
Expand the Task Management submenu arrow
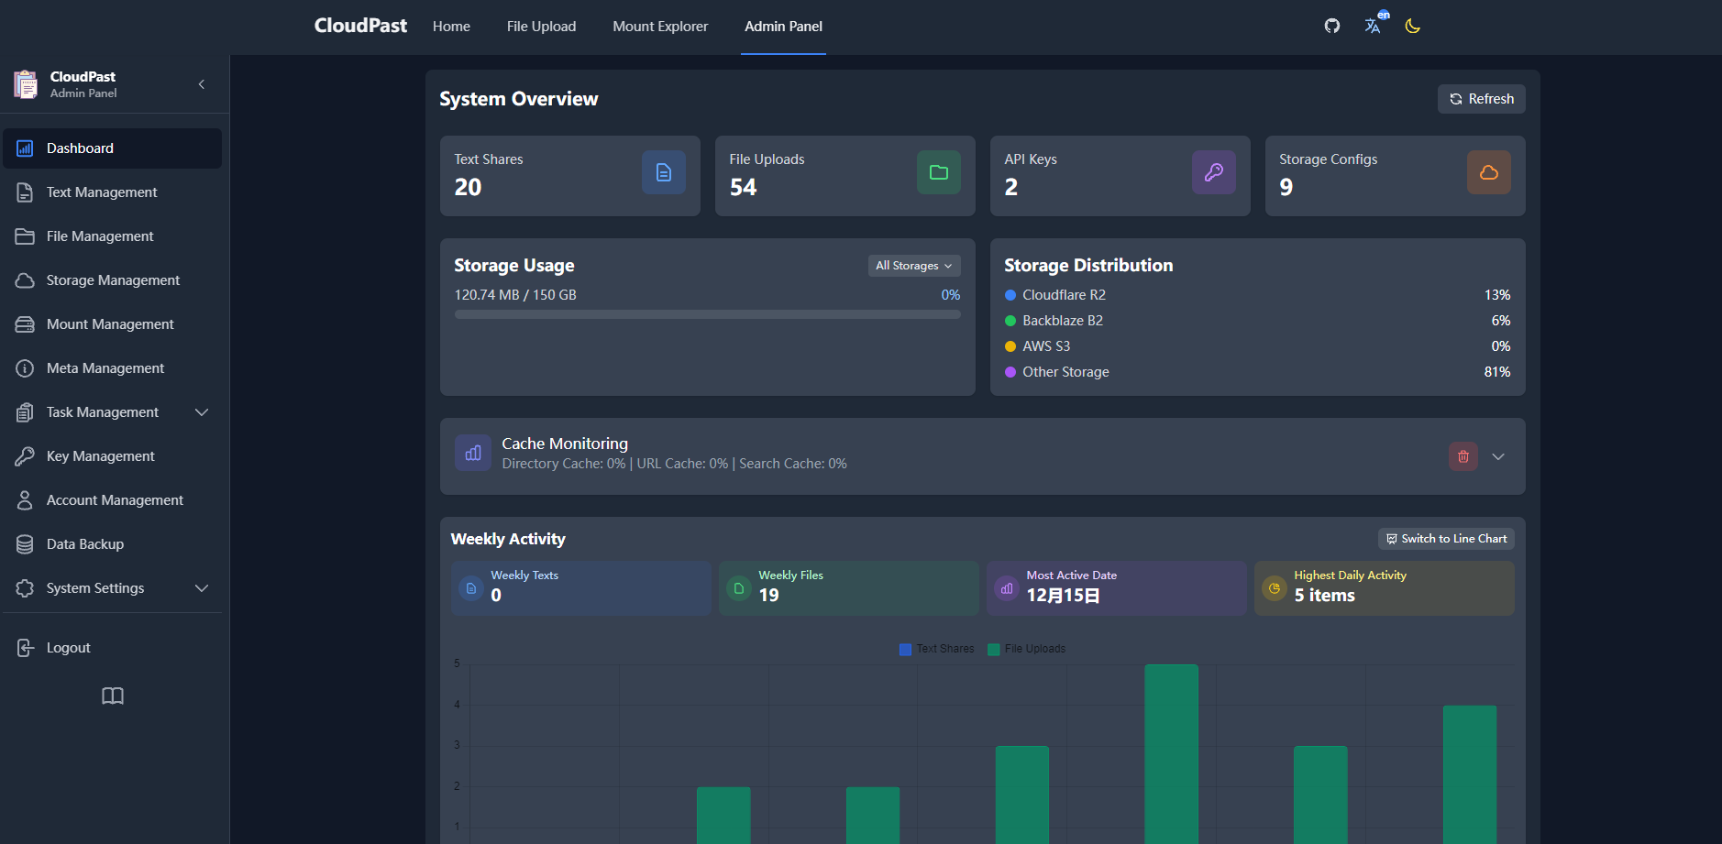202,412
